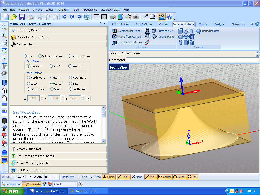Click the Windows start button
Image resolution: width=260 pixels, height=195 pixels.
point(12,191)
